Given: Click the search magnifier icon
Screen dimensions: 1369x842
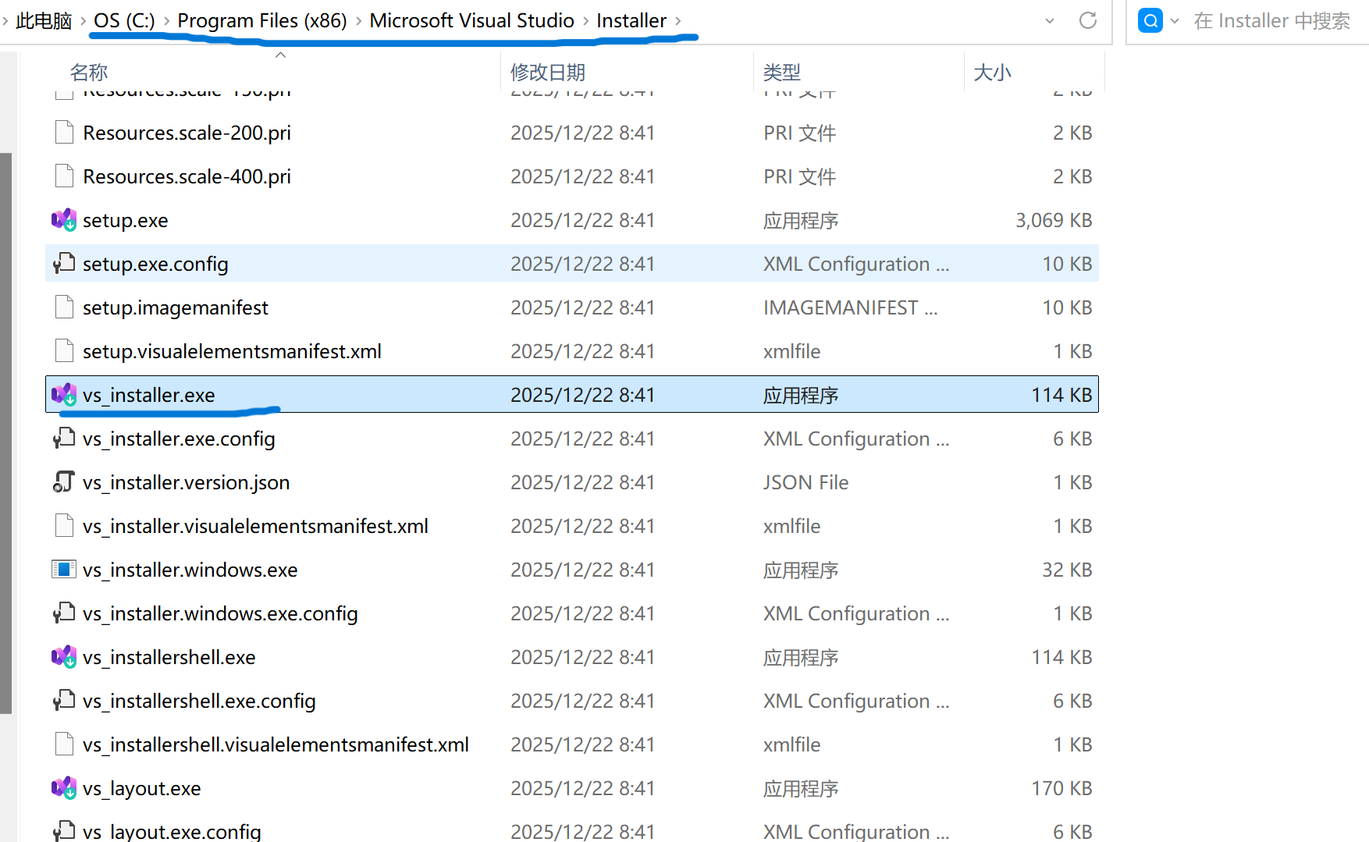Looking at the screenshot, I should 1150,20.
